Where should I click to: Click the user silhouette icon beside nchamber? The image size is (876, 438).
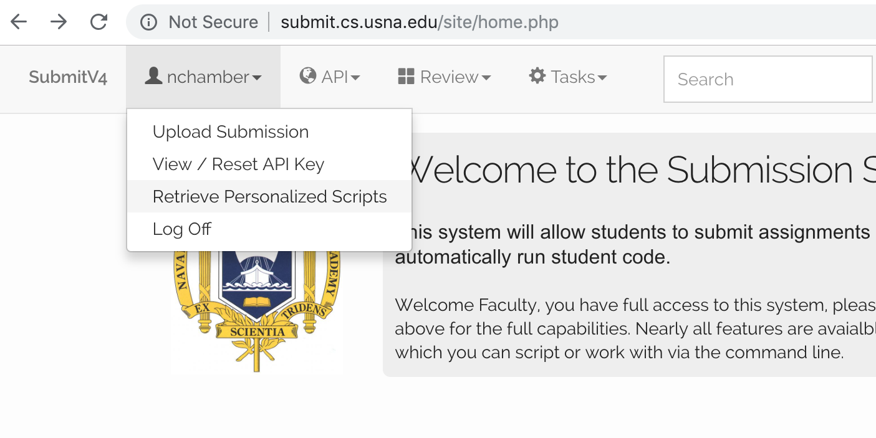pyautogui.click(x=153, y=76)
